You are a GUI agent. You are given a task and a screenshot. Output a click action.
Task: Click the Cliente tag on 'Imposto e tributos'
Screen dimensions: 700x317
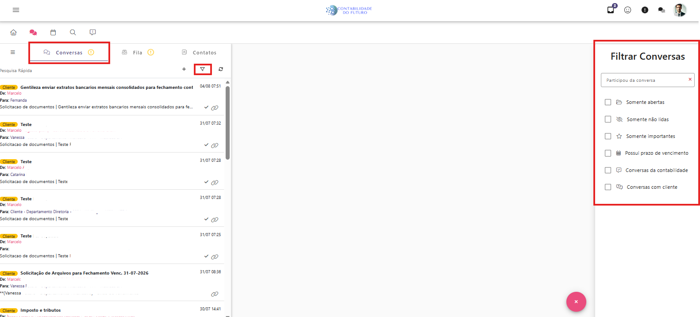(x=9, y=310)
